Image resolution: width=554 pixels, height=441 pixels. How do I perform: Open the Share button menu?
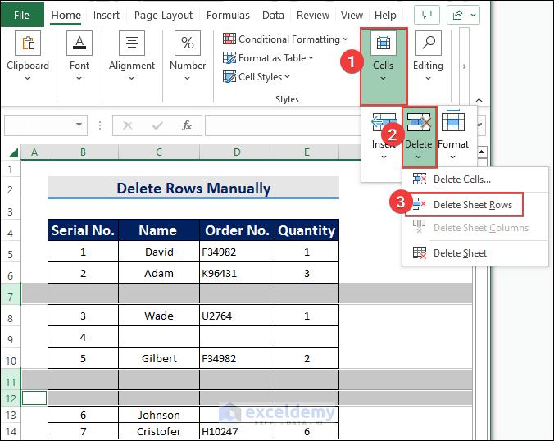(x=463, y=15)
